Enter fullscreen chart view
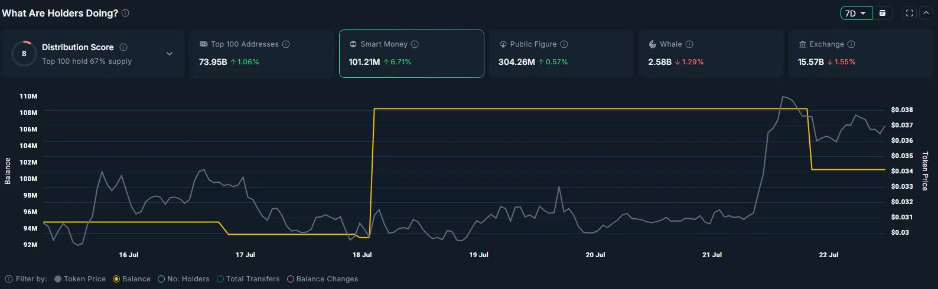 (x=910, y=13)
